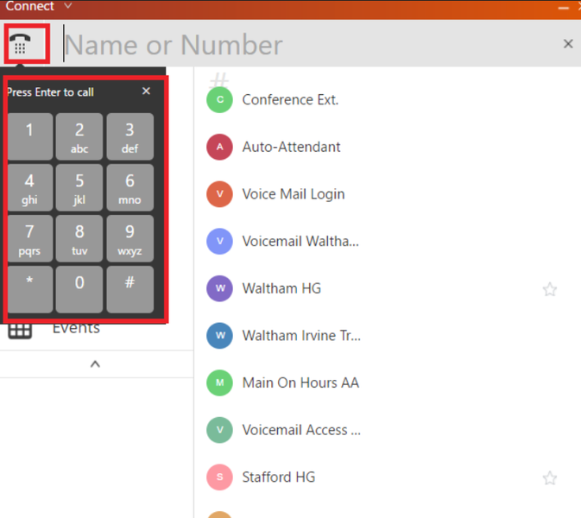Screen dimensions: 581x518
Task: Tap the star key on dialpad
Action: pyautogui.click(x=29, y=289)
